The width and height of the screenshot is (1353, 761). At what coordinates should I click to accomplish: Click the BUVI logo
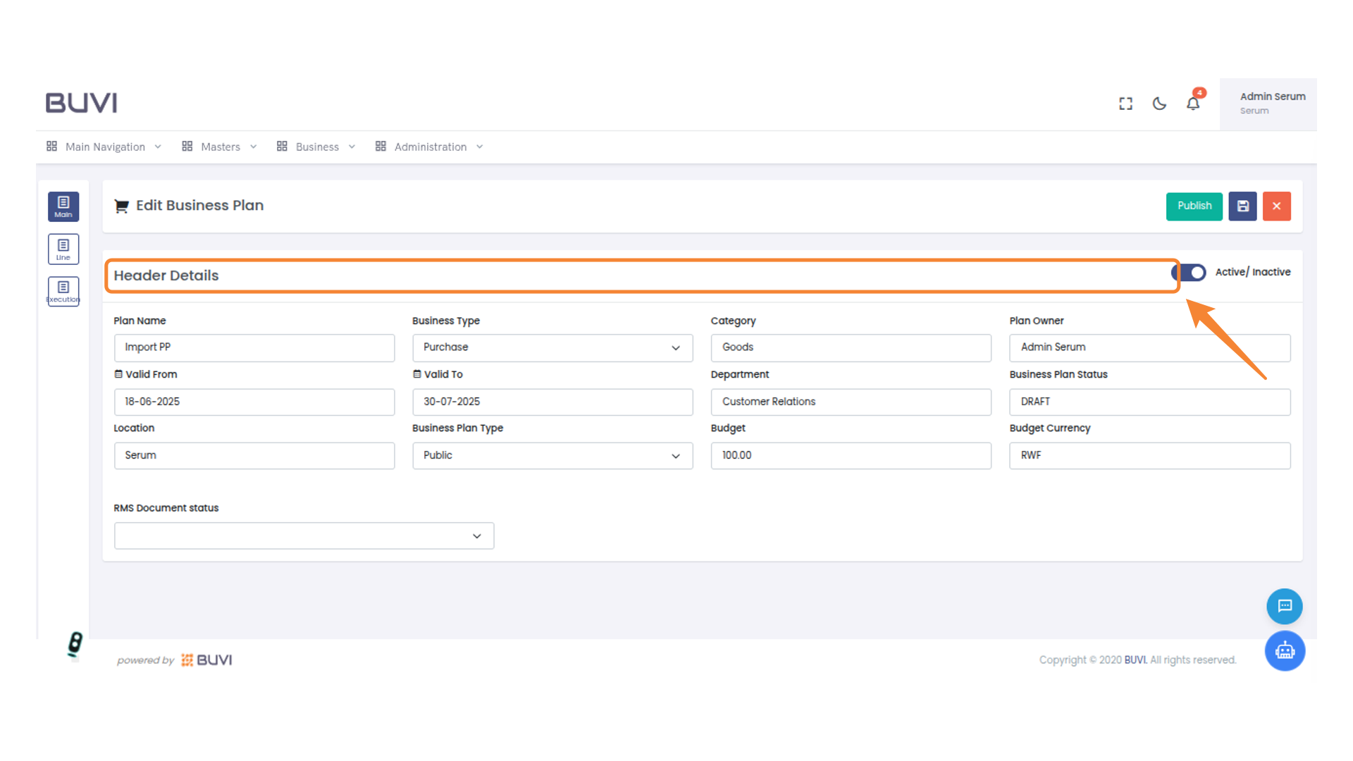(x=81, y=102)
